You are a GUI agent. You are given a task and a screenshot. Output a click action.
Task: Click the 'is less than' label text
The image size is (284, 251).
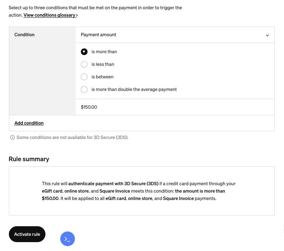click(103, 64)
